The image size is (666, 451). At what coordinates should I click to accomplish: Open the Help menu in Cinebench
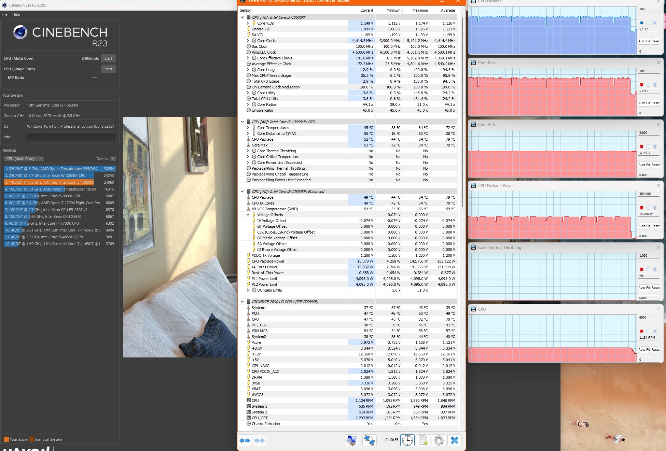16,14
